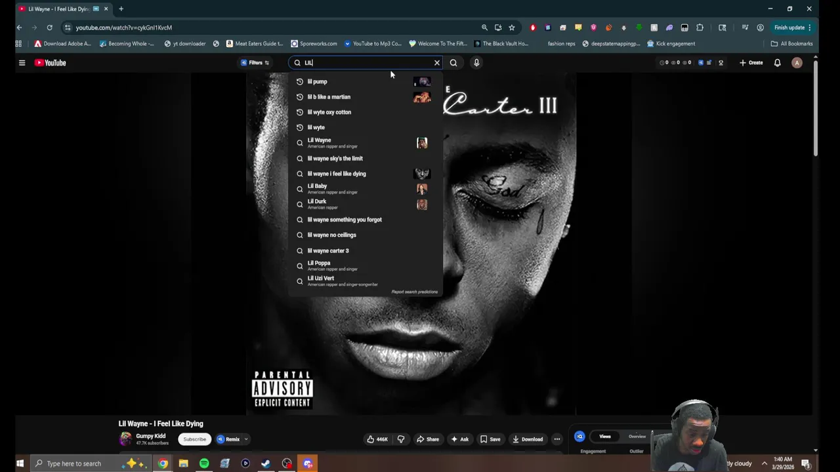Open the 'fashion reps' bookmark
Screen dimensions: 840x472
[561, 44]
